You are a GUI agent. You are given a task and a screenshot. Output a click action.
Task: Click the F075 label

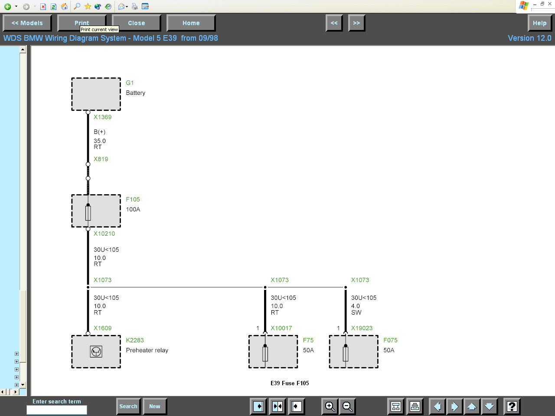(390, 340)
